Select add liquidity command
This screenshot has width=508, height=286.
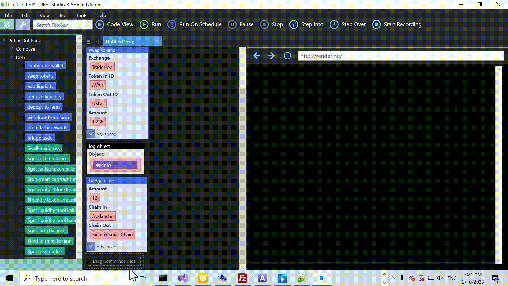[40, 86]
